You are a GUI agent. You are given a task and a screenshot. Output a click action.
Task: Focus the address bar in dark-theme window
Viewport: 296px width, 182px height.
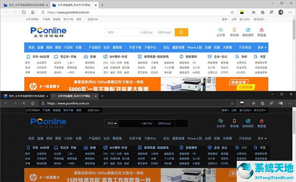136,103
